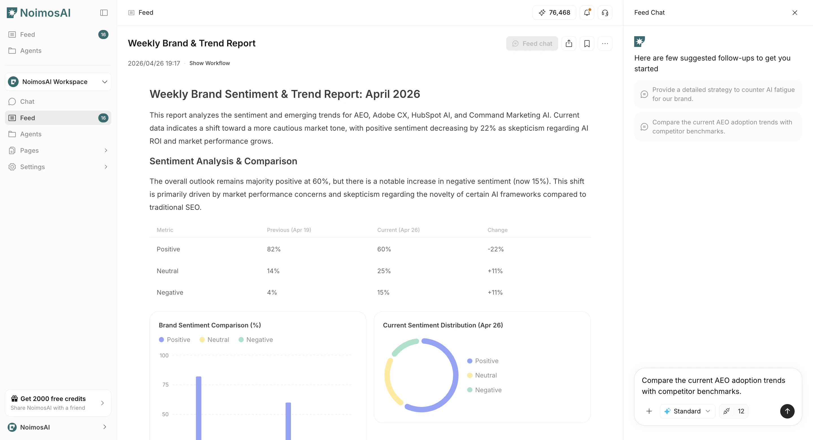Click the Feed chat button

532,44
